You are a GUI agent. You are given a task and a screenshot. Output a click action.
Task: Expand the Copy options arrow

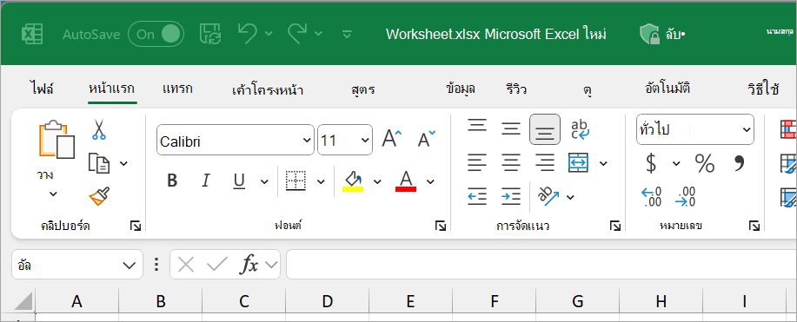(123, 163)
